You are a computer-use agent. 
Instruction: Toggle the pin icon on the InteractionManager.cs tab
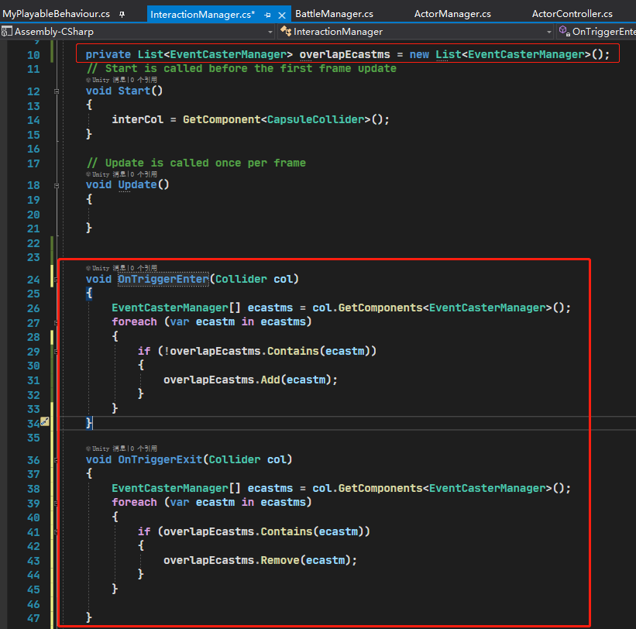click(x=267, y=15)
